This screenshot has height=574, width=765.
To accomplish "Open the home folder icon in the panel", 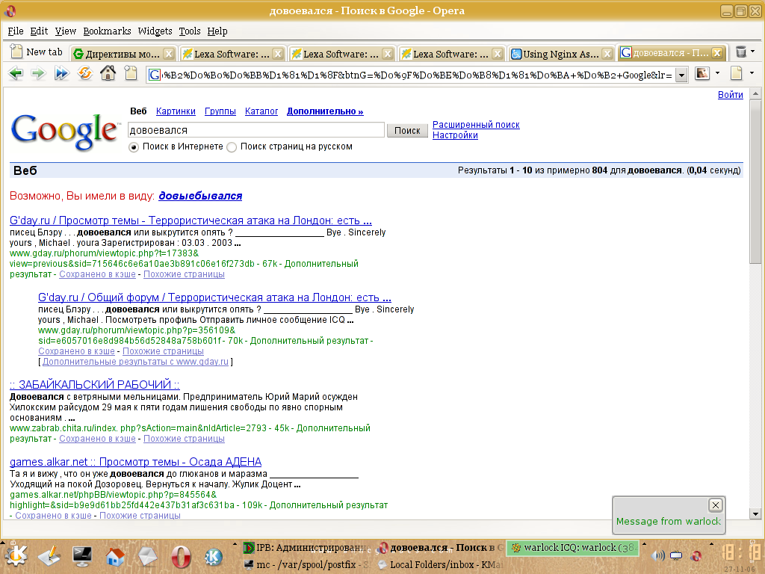I will 114,556.
